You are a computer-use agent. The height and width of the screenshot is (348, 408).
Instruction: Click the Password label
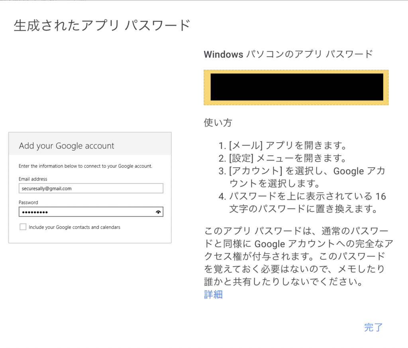point(28,202)
